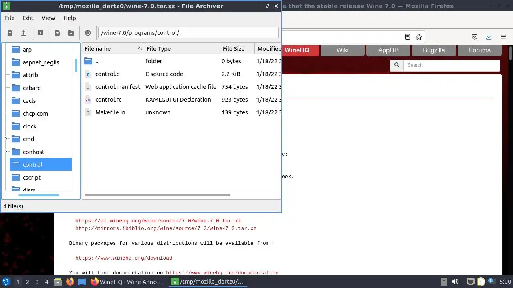Select the aspnet_regiis folder in tree
This screenshot has width=513, height=288.
(40, 62)
